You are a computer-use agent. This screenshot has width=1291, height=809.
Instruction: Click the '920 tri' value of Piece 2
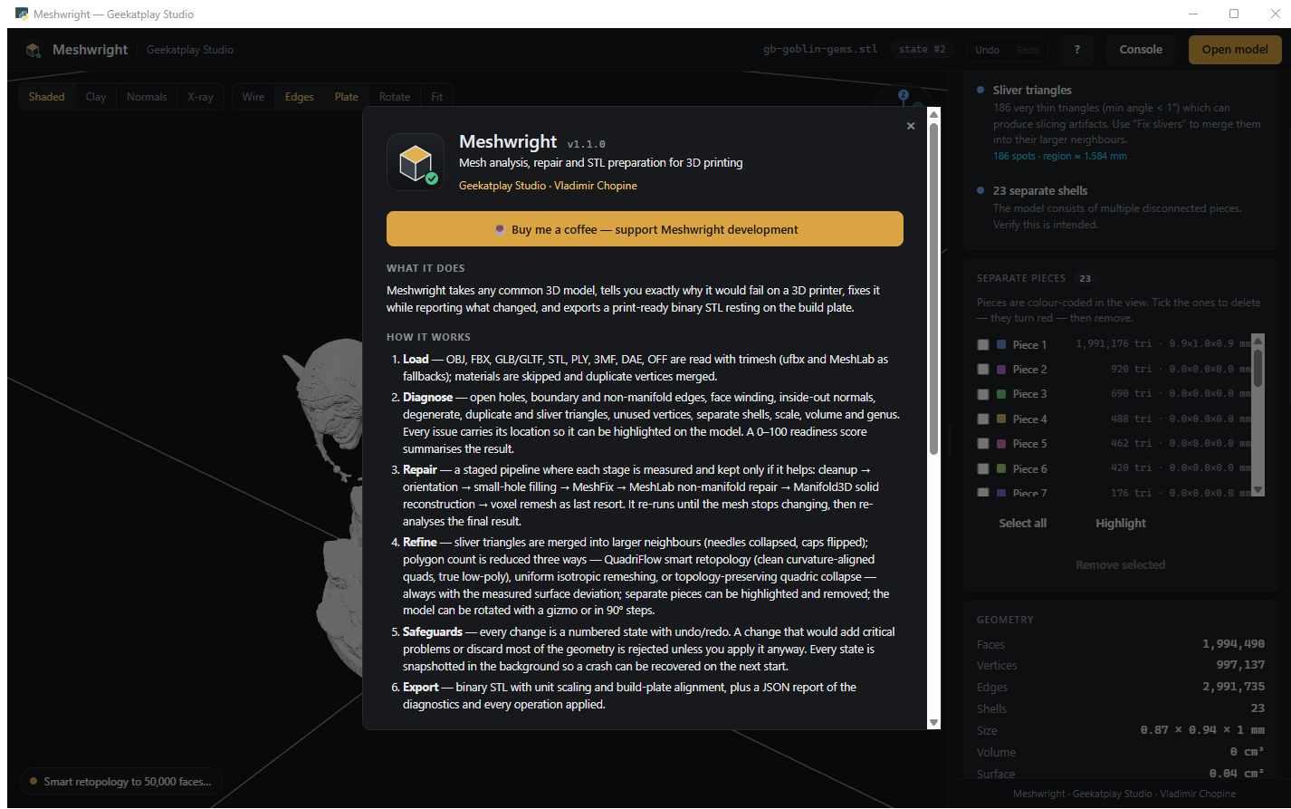pyautogui.click(x=1132, y=370)
